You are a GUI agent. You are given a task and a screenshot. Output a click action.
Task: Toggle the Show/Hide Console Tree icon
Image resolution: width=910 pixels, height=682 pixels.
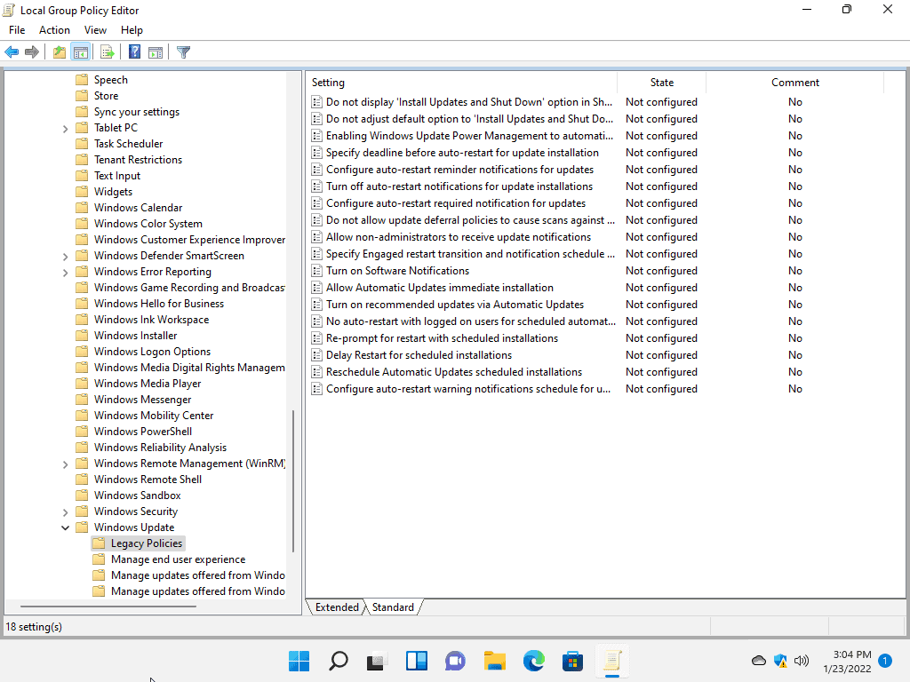[80, 52]
